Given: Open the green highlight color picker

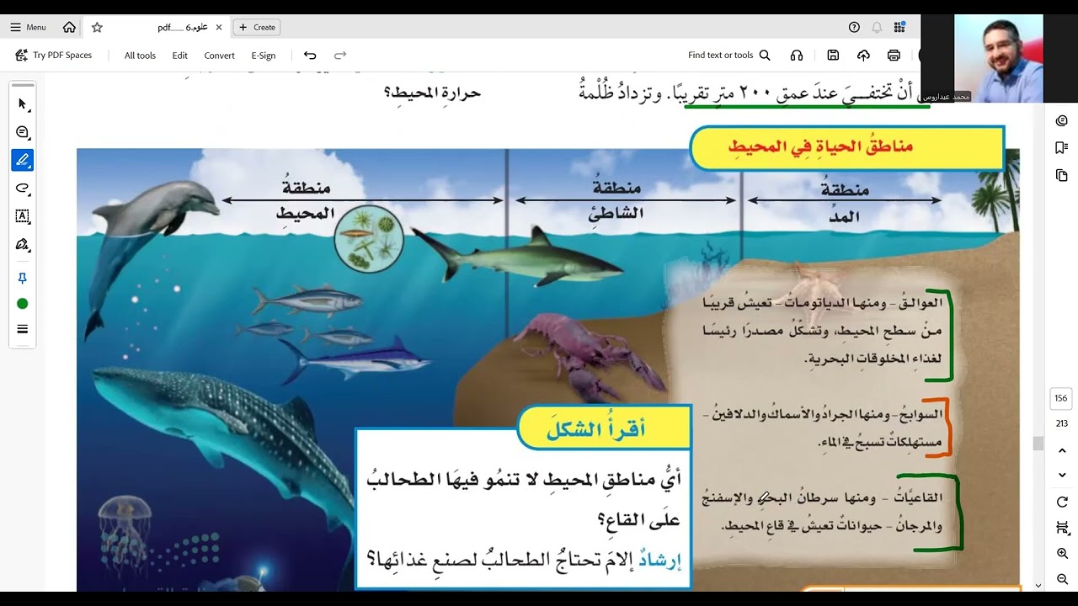Looking at the screenshot, I should [x=23, y=304].
